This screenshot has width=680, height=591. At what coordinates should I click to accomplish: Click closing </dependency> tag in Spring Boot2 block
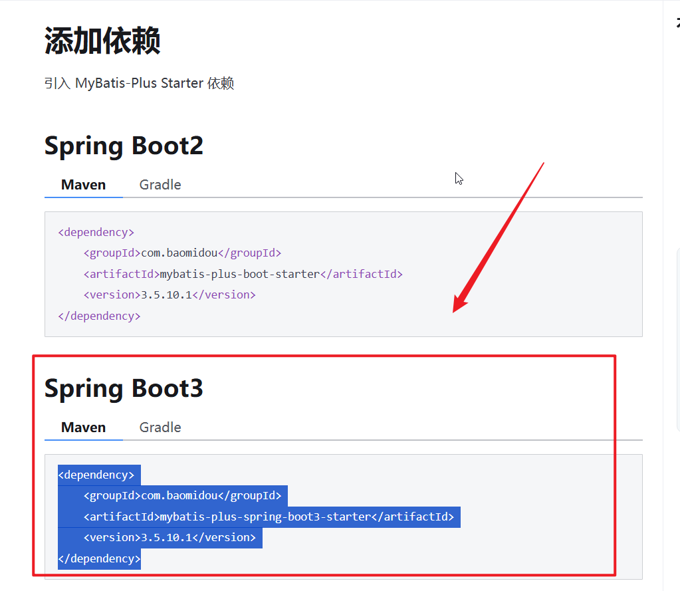pos(99,316)
